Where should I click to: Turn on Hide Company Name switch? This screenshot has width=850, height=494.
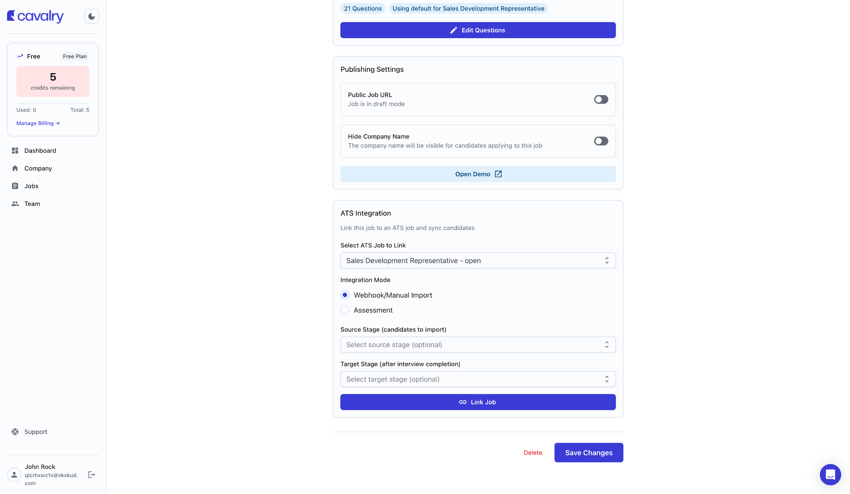tap(601, 141)
